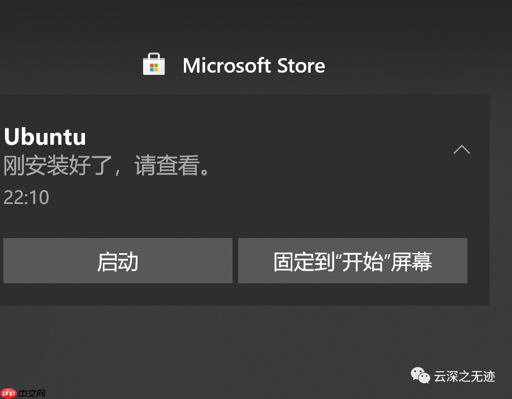This screenshot has width=512, height=399.
Task: Open the bold Ubuntu notification title
Action: 45,137
